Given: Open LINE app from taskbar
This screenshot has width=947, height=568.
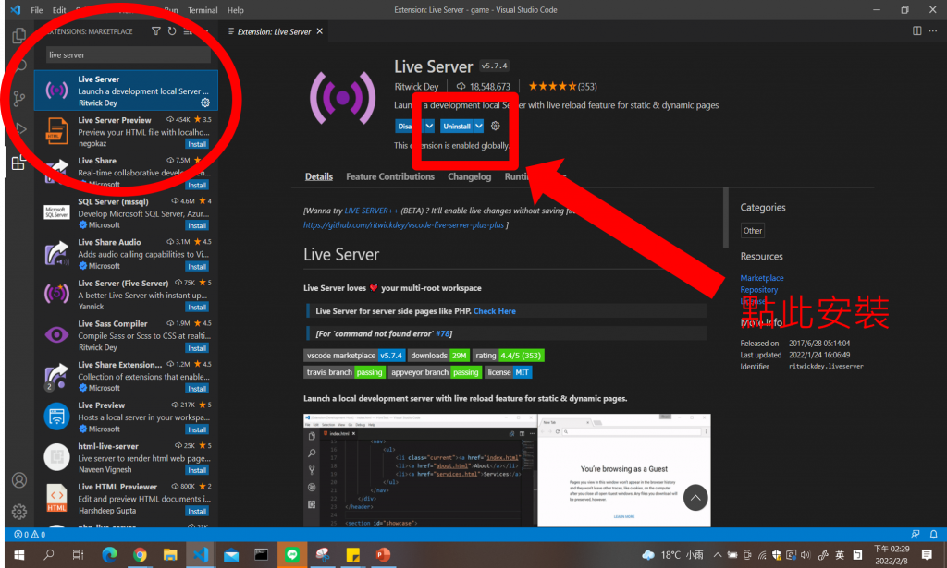Looking at the screenshot, I should (x=292, y=555).
